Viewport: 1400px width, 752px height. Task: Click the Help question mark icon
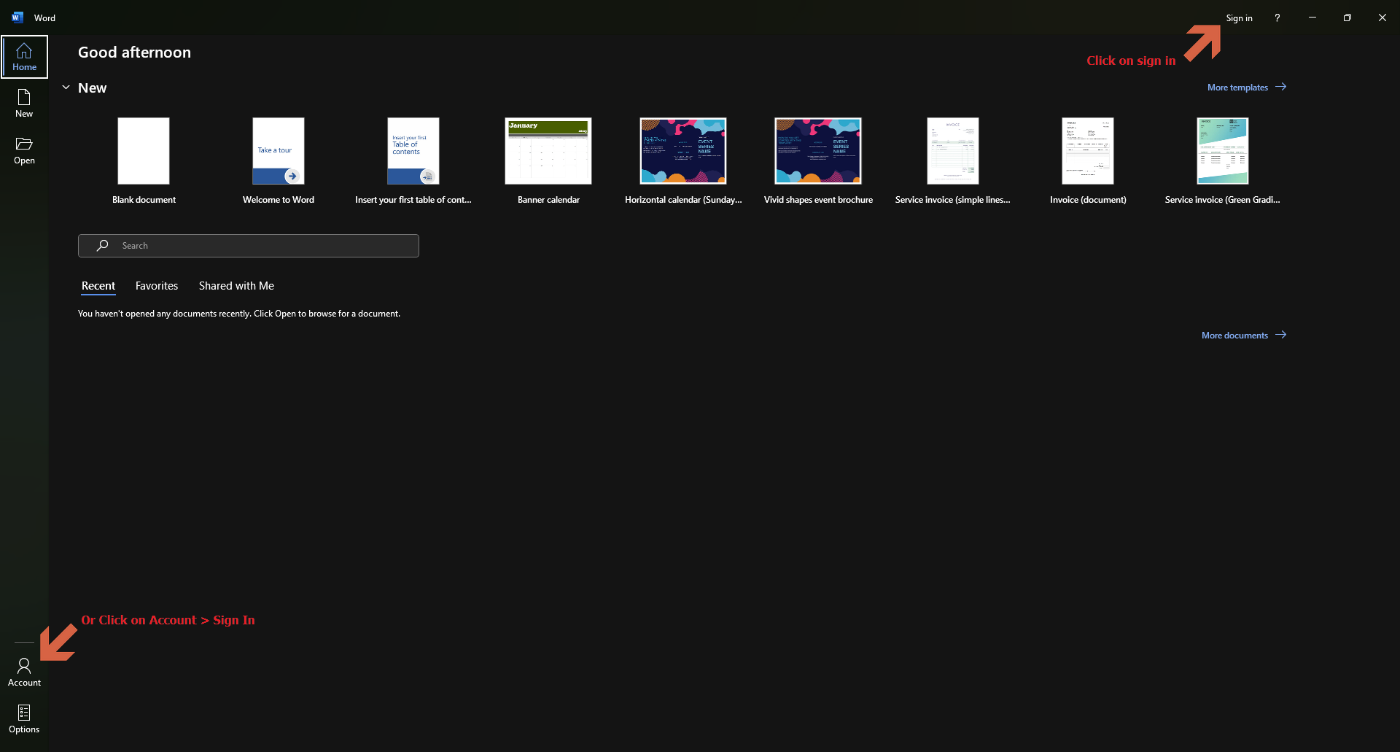1277,18
